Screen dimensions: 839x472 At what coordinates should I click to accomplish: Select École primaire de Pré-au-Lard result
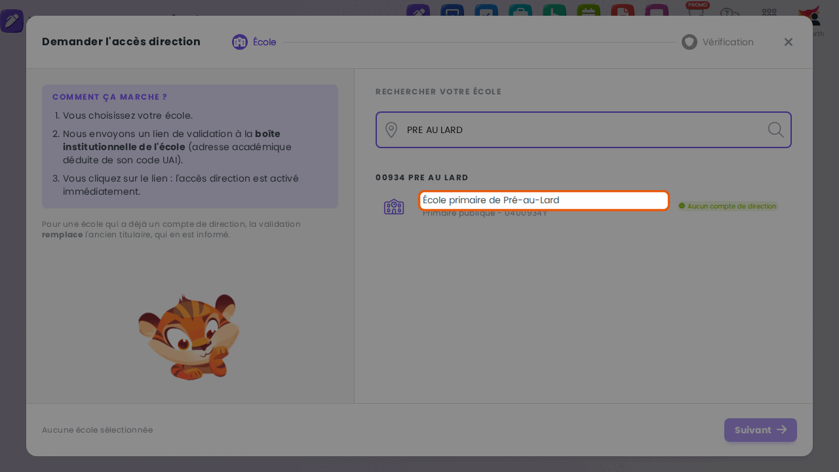(x=544, y=201)
